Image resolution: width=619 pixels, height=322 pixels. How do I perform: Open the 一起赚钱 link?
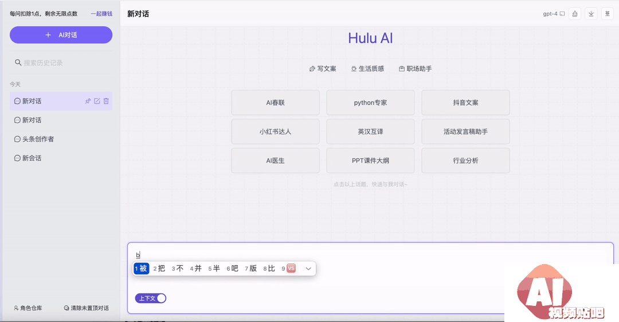pos(101,13)
